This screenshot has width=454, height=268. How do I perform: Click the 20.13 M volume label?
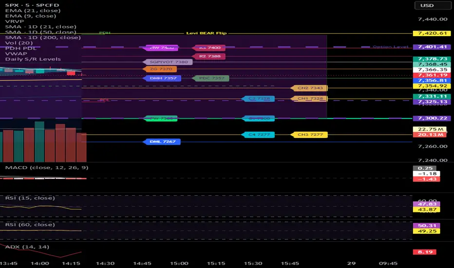coord(430,134)
